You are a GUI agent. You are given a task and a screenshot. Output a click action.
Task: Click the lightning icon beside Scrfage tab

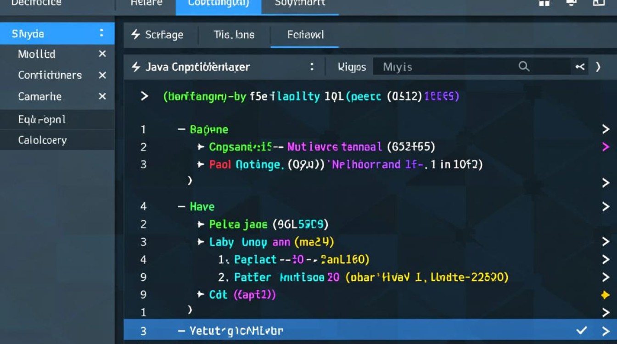click(x=135, y=34)
